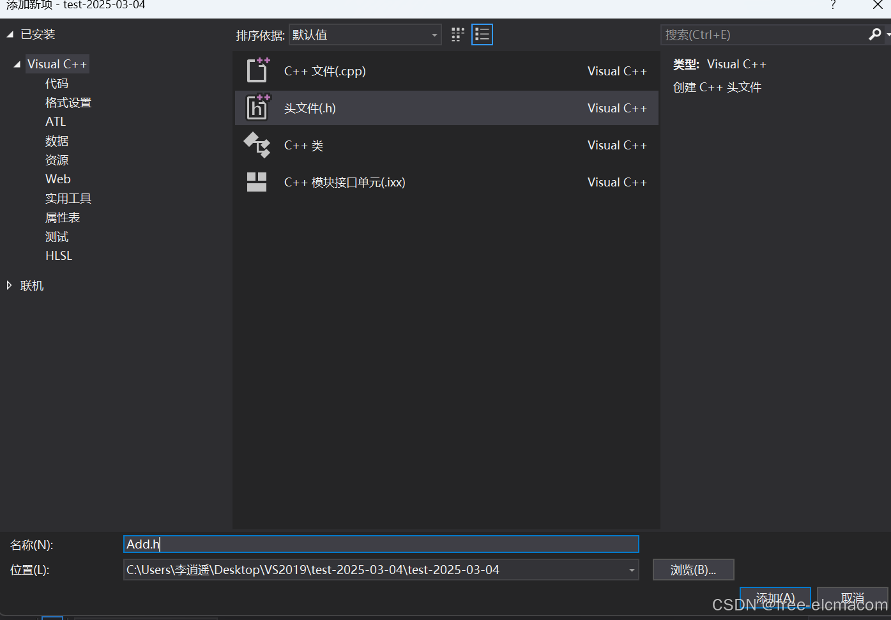This screenshot has width=891, height=620.
Task: Click the 类型: Visual C++ description line
Action: click(x=719, y=64)
